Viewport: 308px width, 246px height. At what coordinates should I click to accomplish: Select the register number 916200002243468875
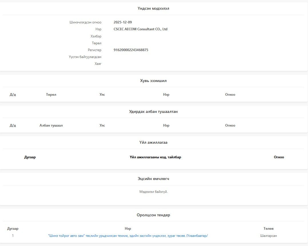(x=131, y=50)
